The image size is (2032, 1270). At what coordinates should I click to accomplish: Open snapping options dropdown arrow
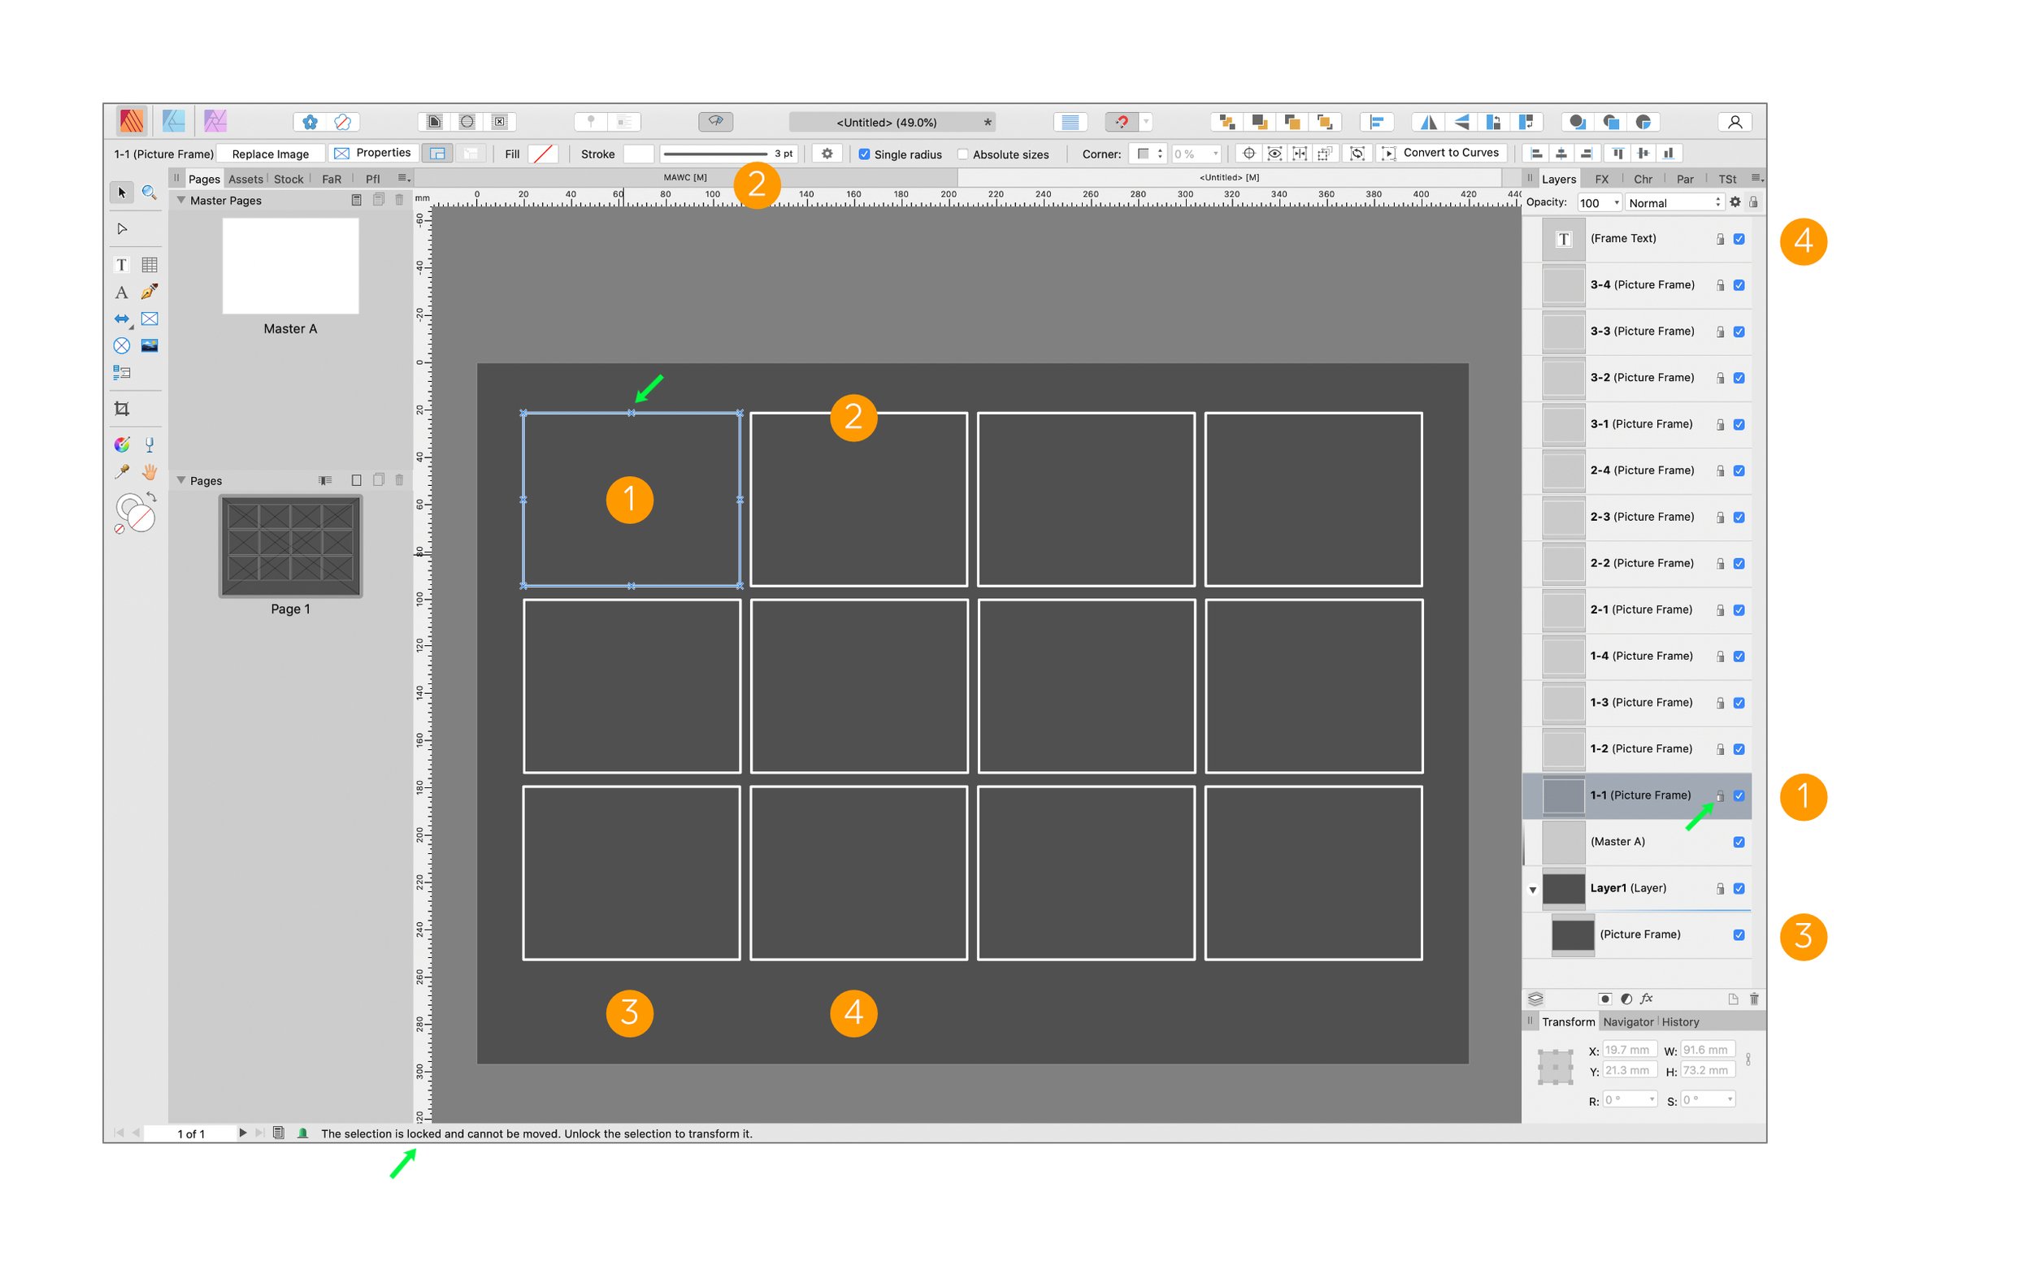point(1146,122)
